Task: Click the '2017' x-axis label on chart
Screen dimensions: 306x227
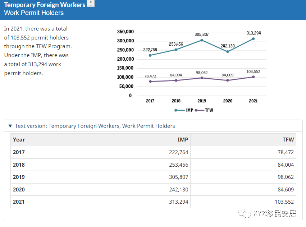Action: click(150, 101)
